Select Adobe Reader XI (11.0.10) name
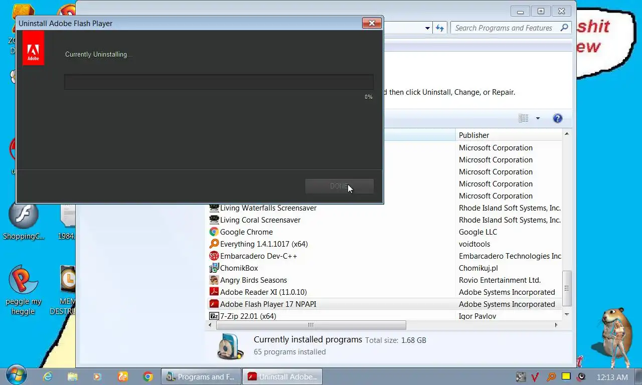Screen dimensions: 642x385 (x=263, y=292)
